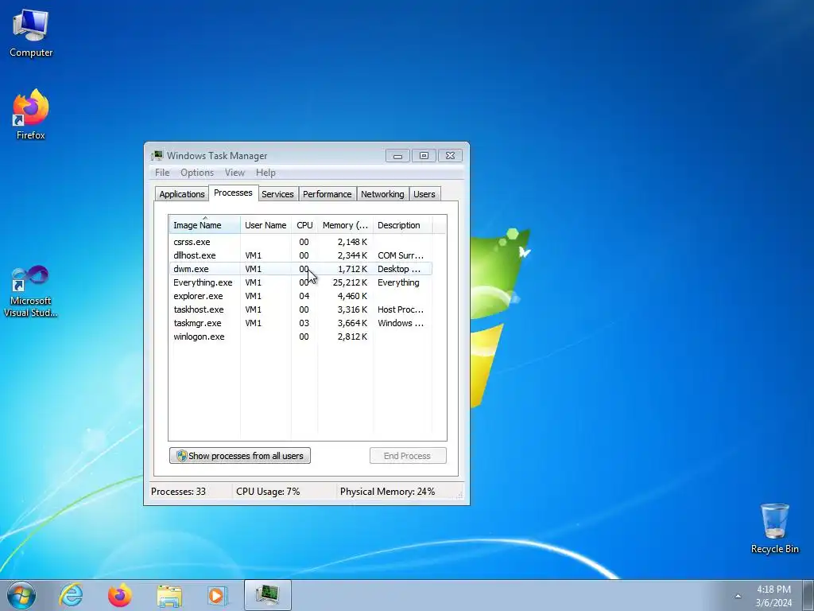Viewport: 814px width, 611px height.
Task: Open the View menu
Action: coord(235,173)
